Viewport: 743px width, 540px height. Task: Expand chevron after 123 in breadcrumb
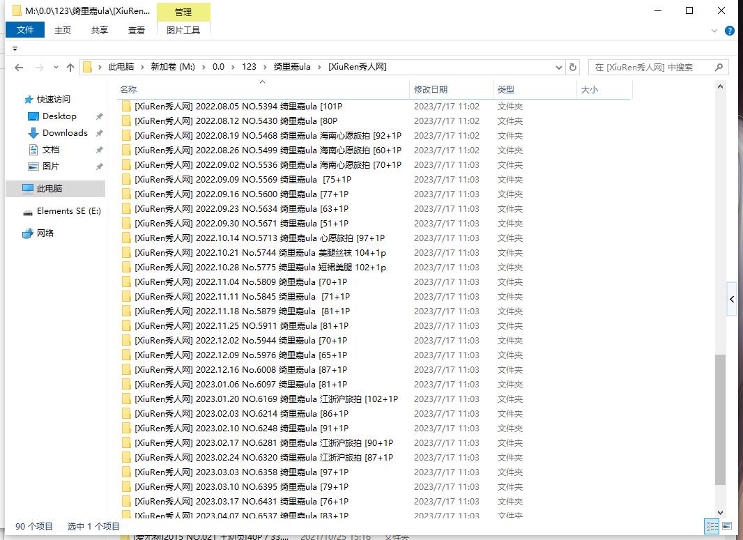(264, 68)
